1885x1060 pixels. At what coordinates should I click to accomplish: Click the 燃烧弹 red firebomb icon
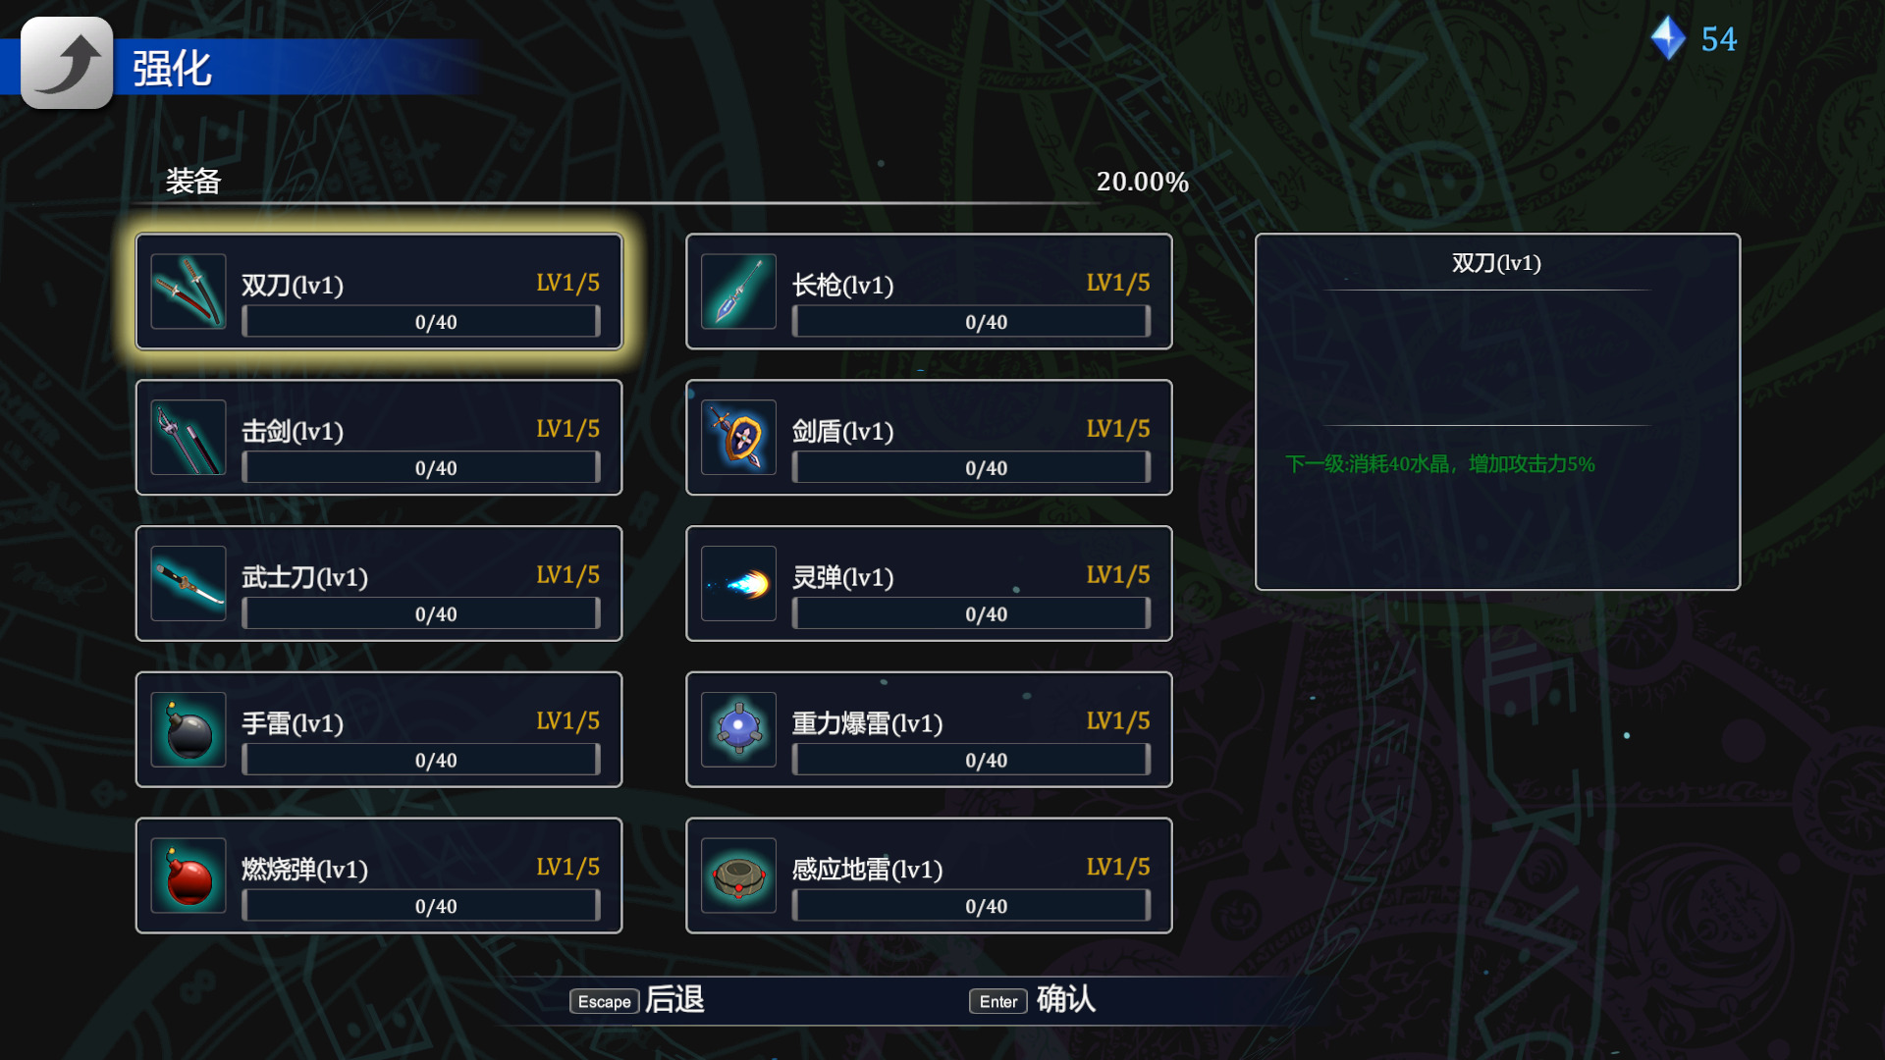pyautogui.click(x=188, y=876)
